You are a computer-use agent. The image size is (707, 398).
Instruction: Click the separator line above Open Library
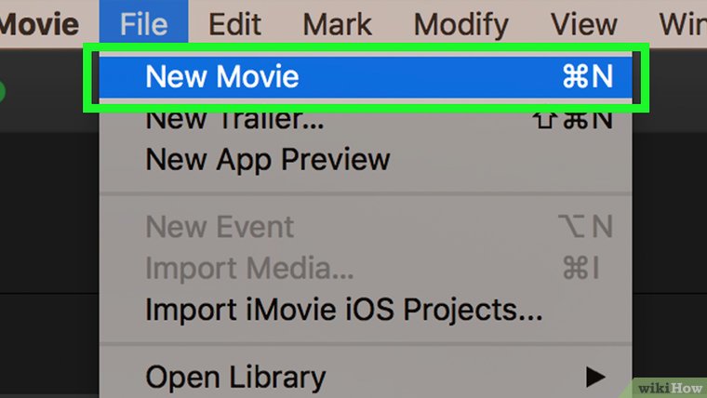pyautogui.click(x=365, y=342)
